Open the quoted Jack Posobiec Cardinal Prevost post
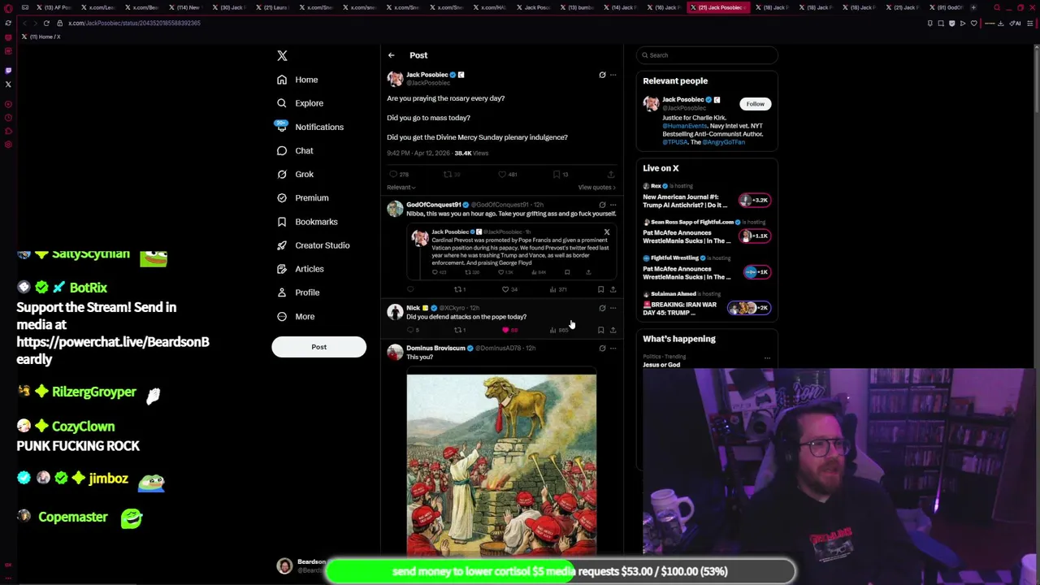Image resolution: width=1040 pixels, height=585 pixels. point(512,252)
